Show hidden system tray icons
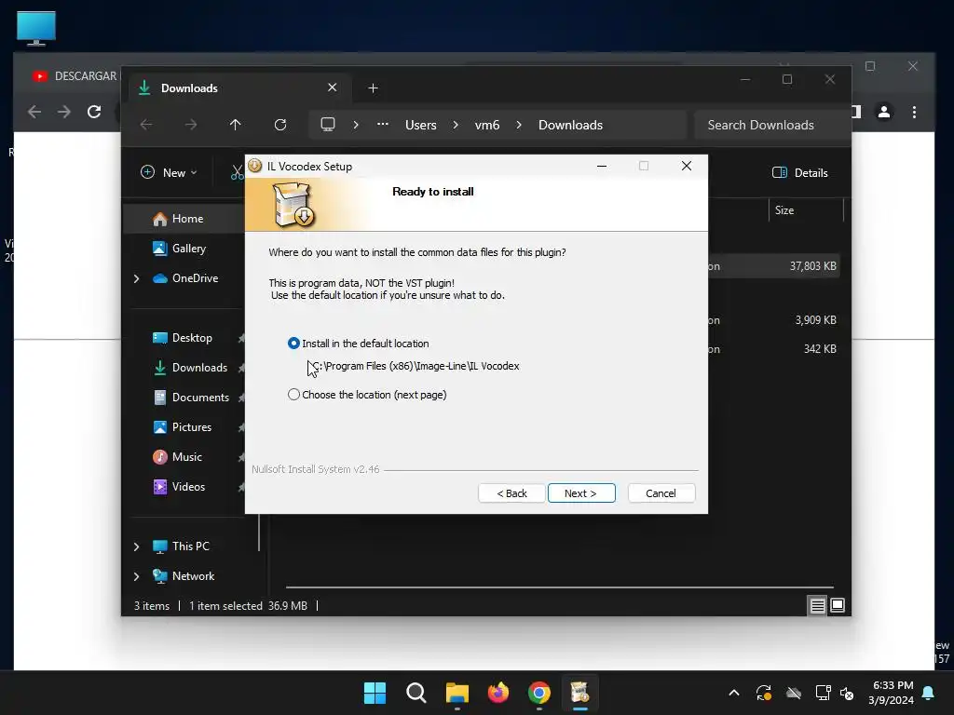The width and height of the screenshot is (954, 715). [734, 693]
